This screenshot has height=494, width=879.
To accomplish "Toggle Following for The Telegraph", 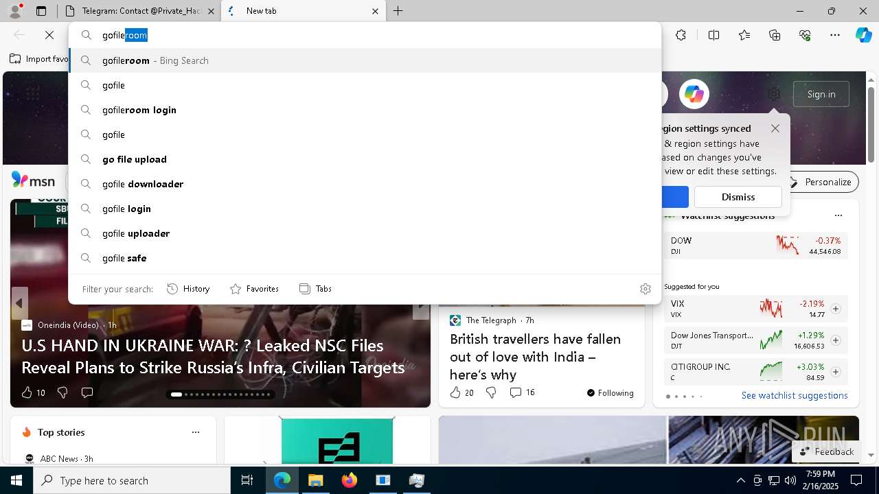I will click(610, 393).
